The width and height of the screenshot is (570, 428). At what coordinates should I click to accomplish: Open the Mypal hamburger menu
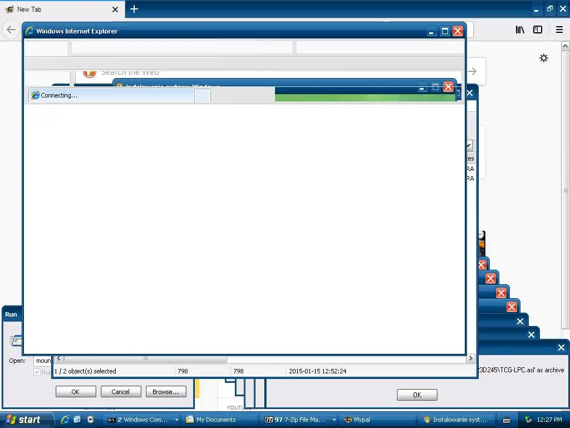click(559, 30)
